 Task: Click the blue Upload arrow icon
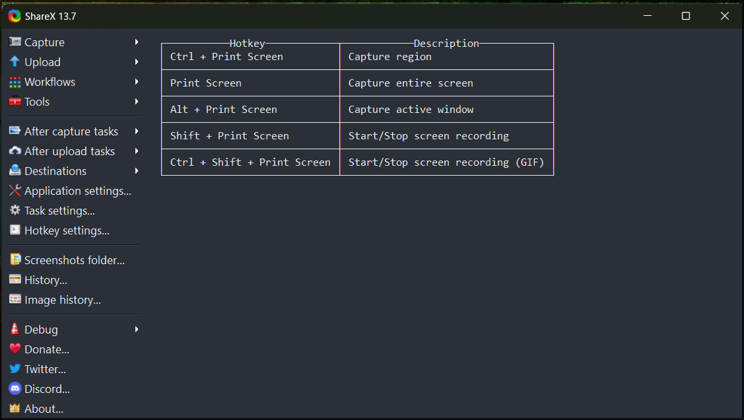click(15, 61)
